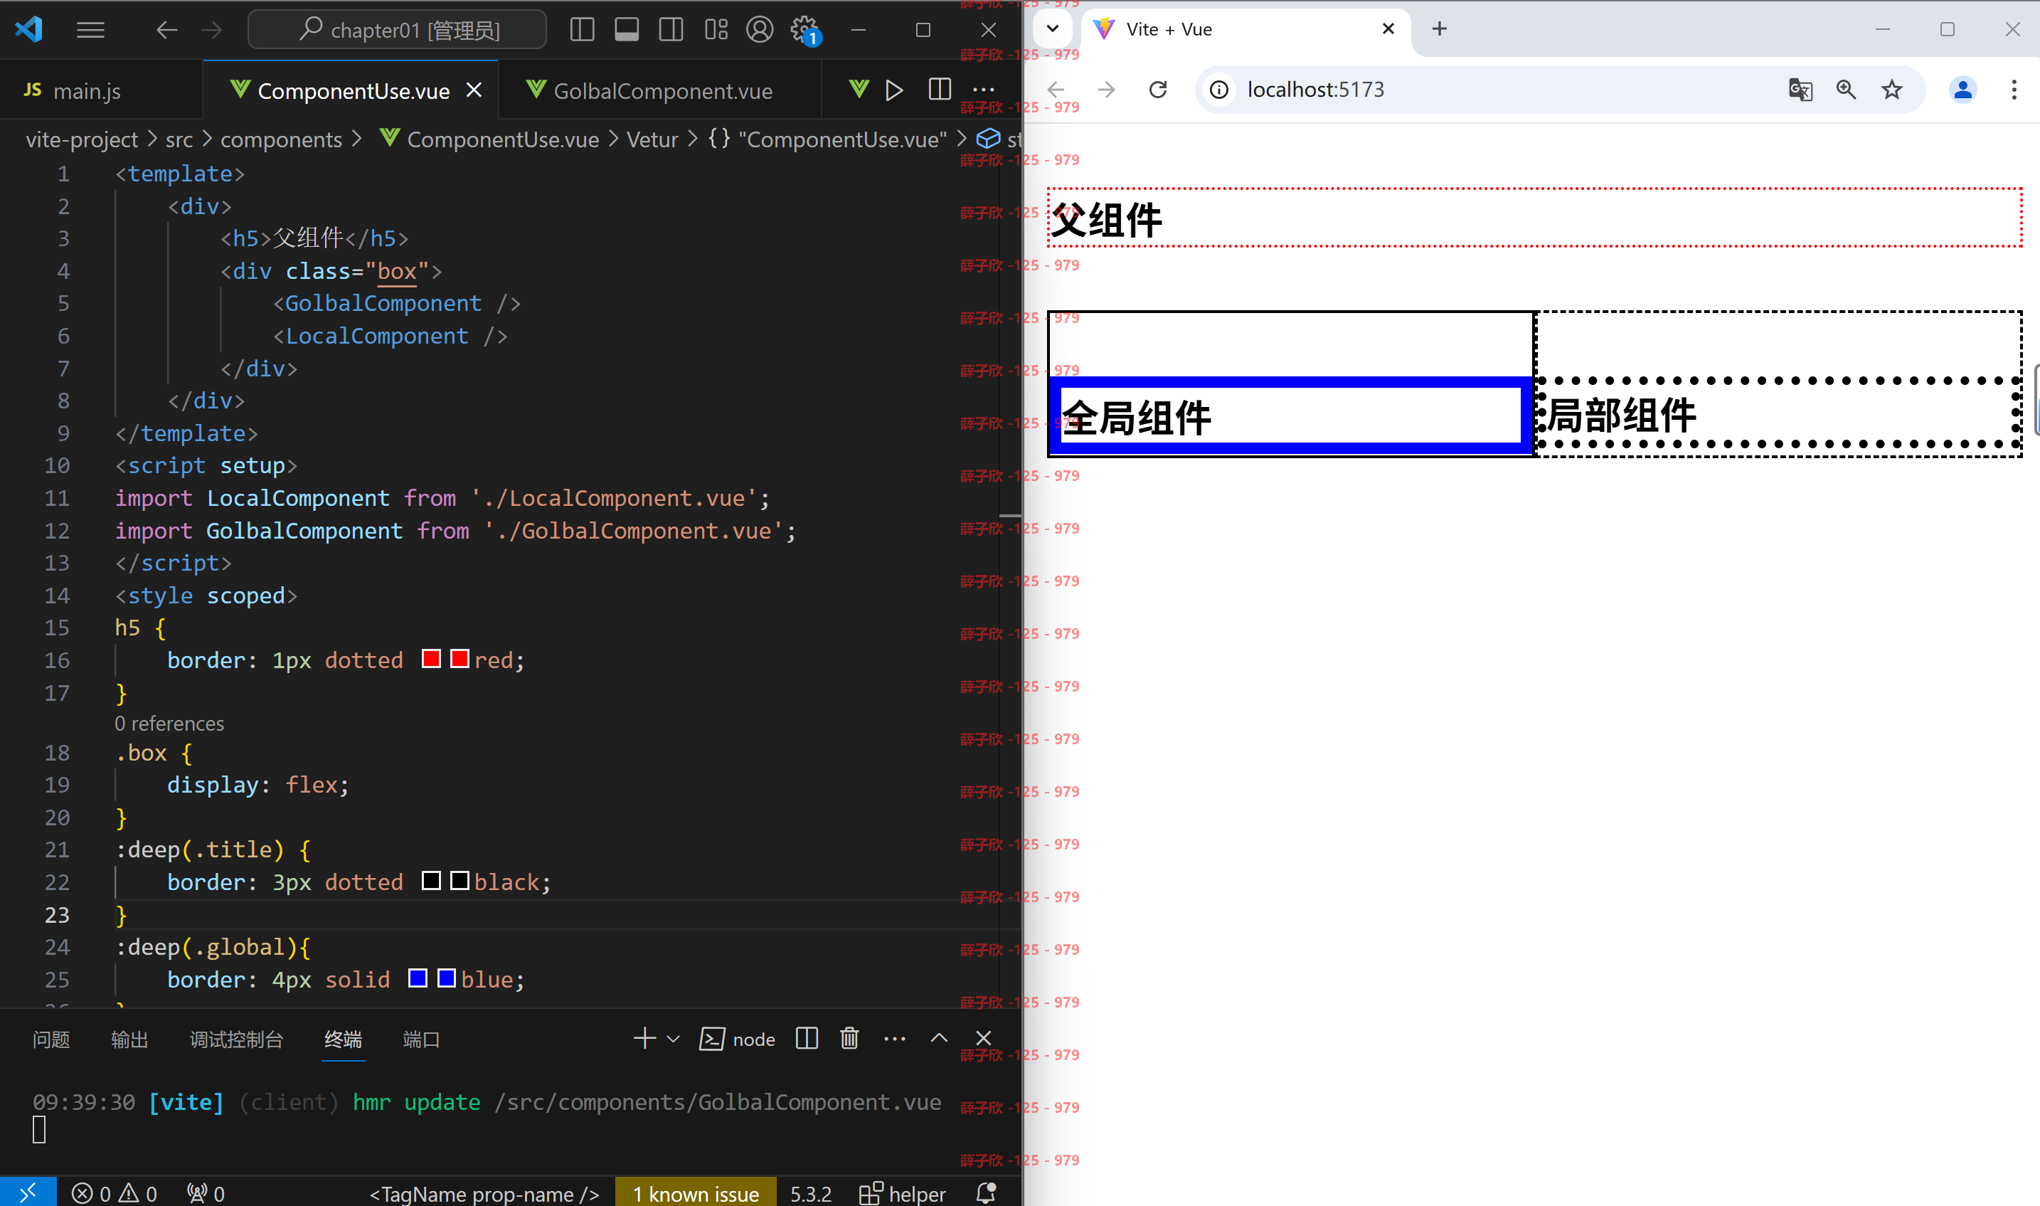This screenshot has height=1206, width=2040.
Task: Click the ports forwarded status bar item
Action: [206, 1193]
